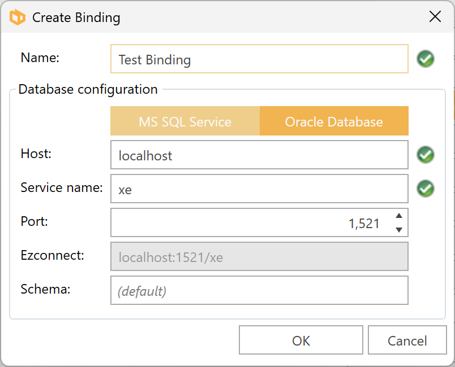Confirm the binding with OK
This screenshot has height=367, width=455.
pyautogui.click(x=301, y=340)
